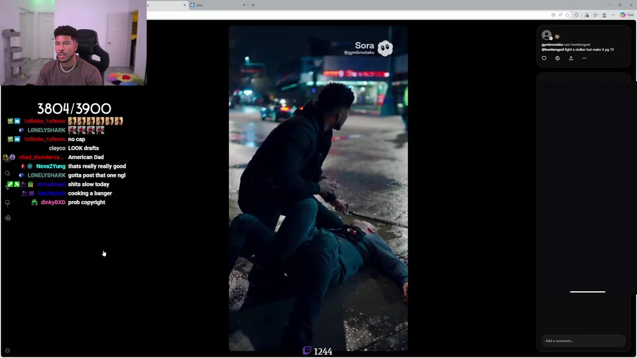The width and height of the screenshot is (637, 358).
Task: Open gymbrootaku username in post caption
Action: (x=552, y=45)
